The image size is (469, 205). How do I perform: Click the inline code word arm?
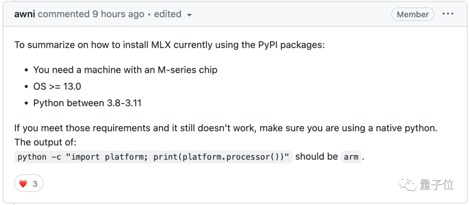[351, 157]
